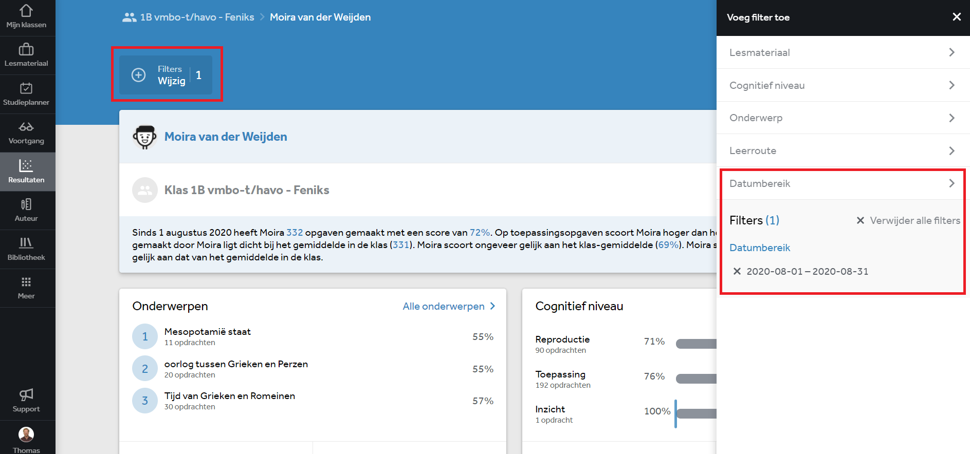Click the Reproductie progress bar
The height and width of the screenshot is (454, 970).
696,344
